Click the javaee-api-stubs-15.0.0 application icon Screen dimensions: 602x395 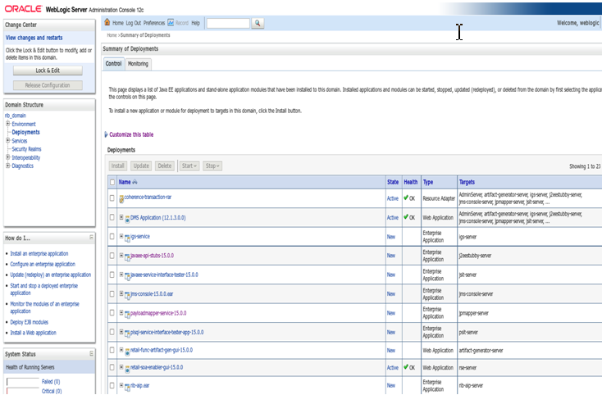(x=127, y=257)
